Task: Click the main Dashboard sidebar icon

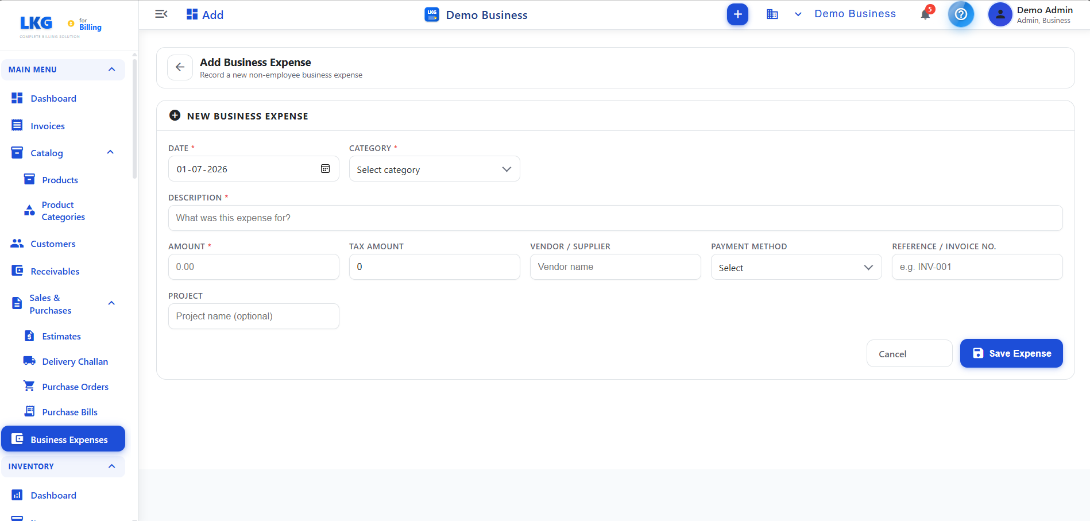Action: (17, 98)
